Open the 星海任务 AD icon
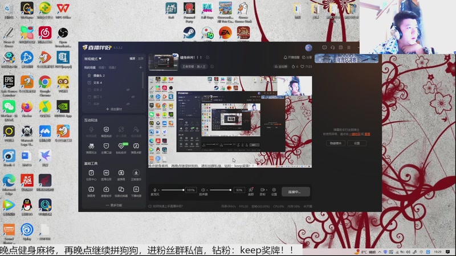This screenshot has width=456, height=256. pos(106,173)
